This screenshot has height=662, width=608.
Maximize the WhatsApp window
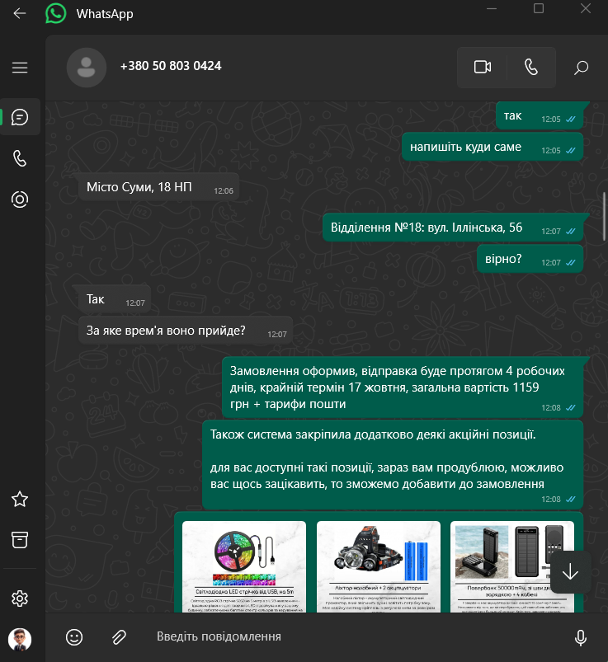[x=539, y=8]
